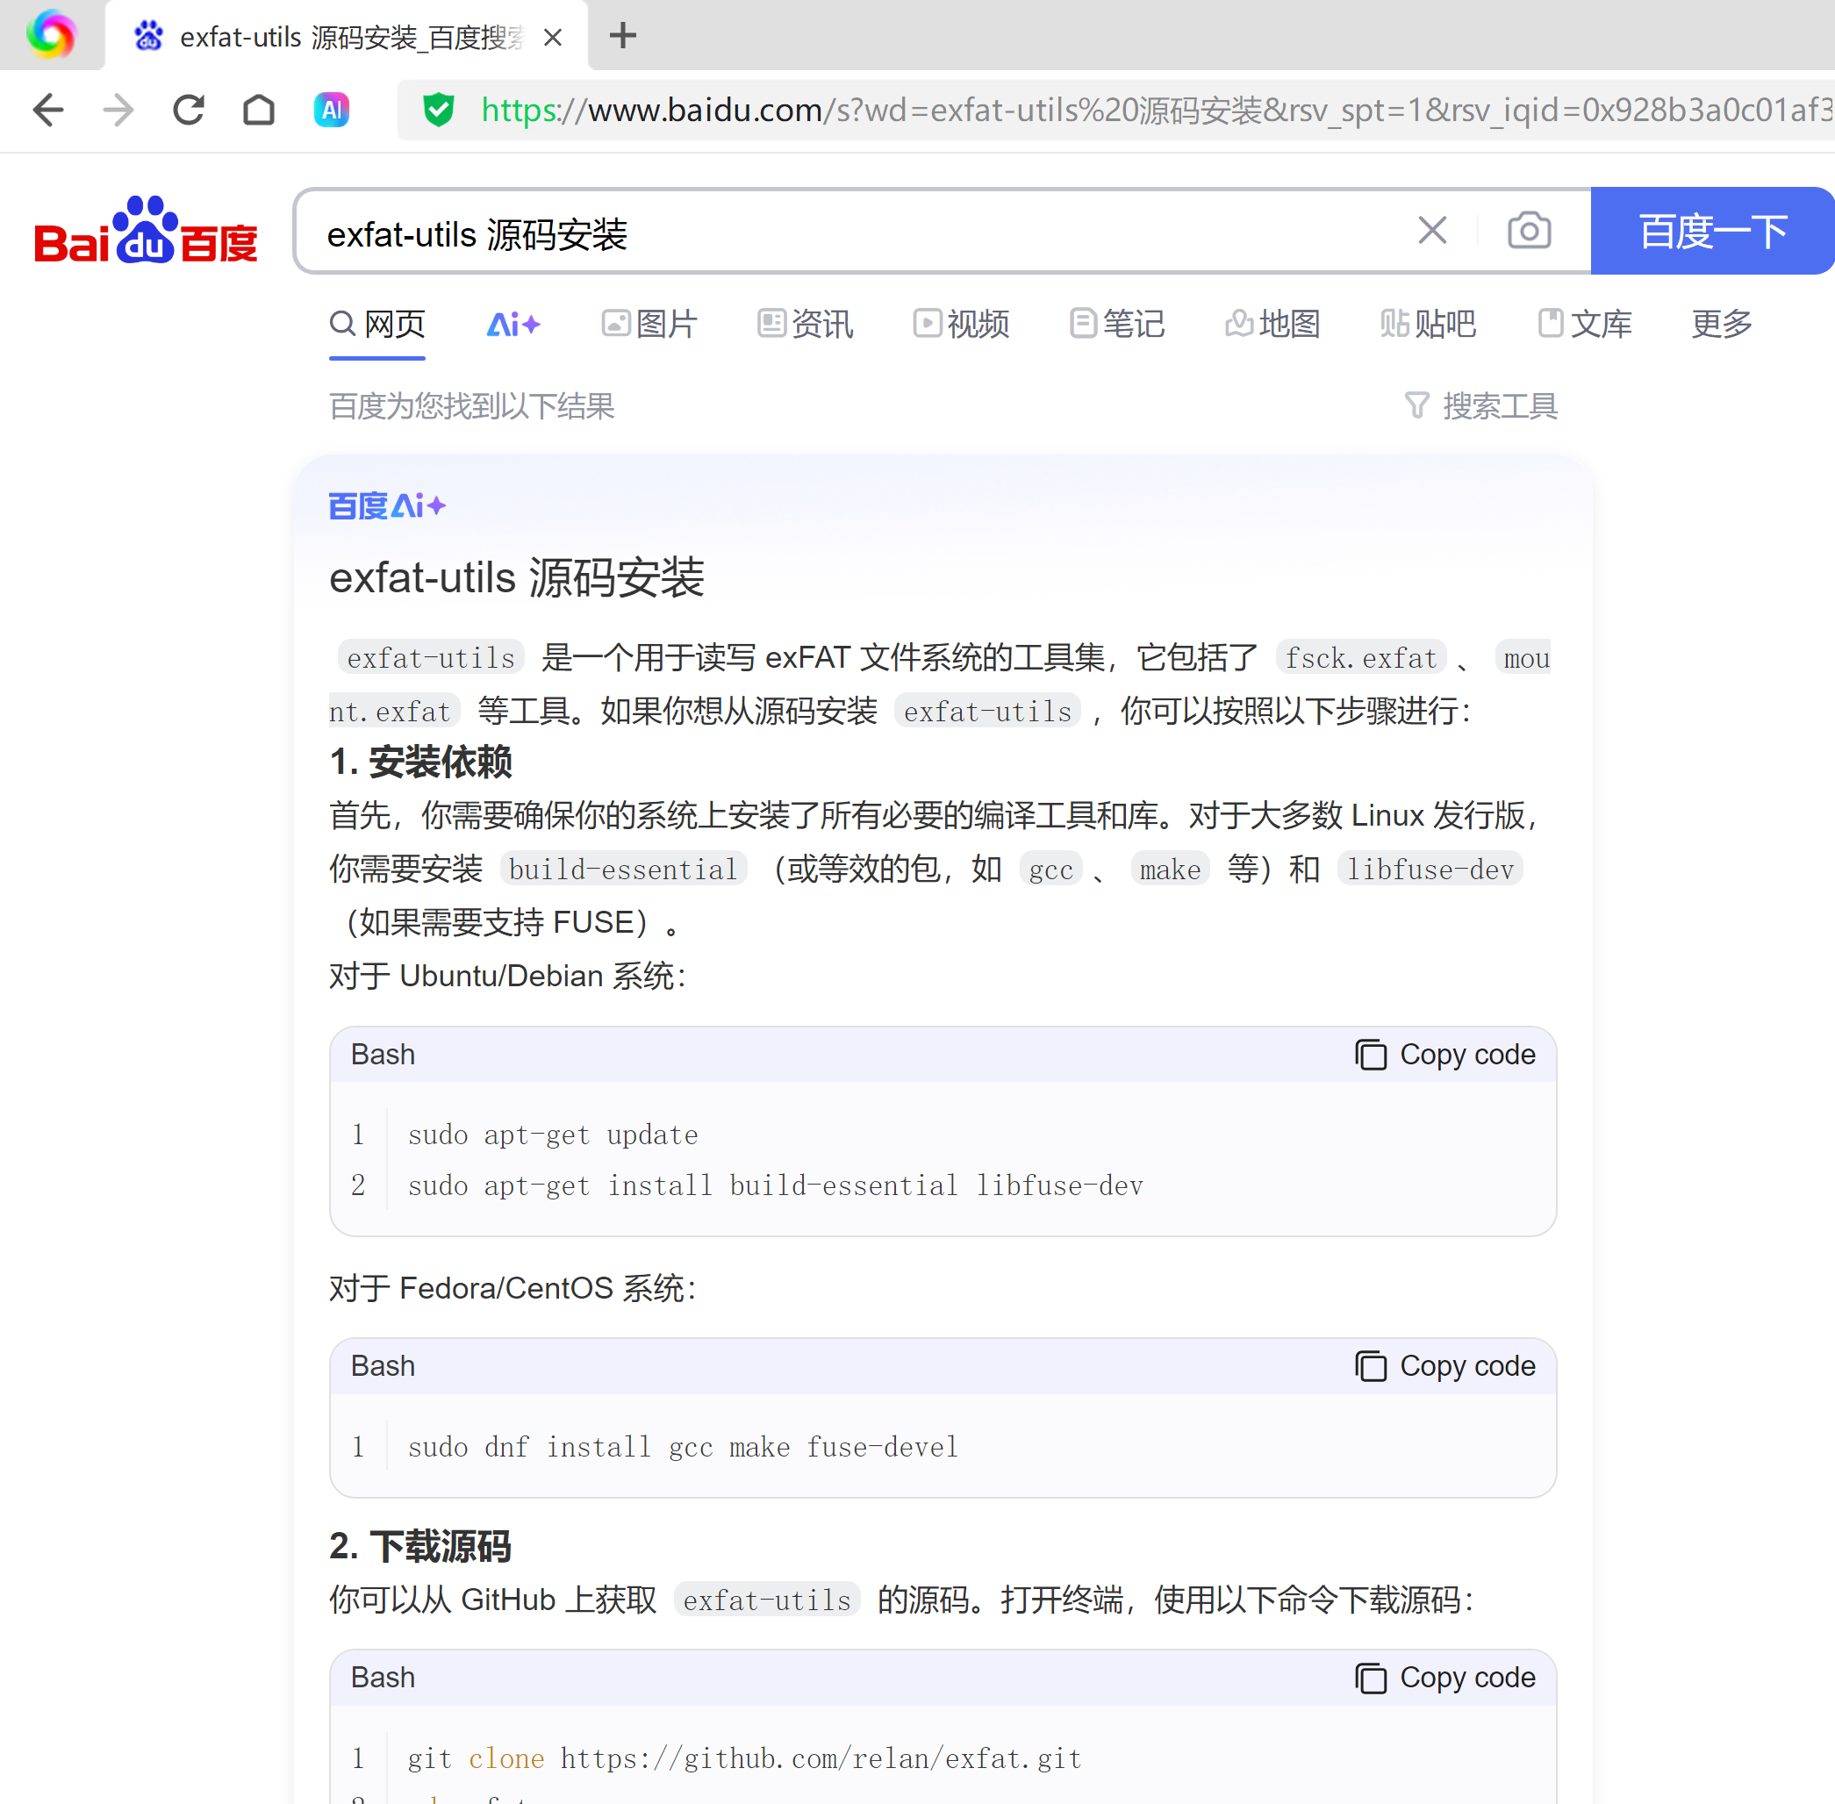
Task: Open 搜索工具 filter options
Action: [1480, 405]
